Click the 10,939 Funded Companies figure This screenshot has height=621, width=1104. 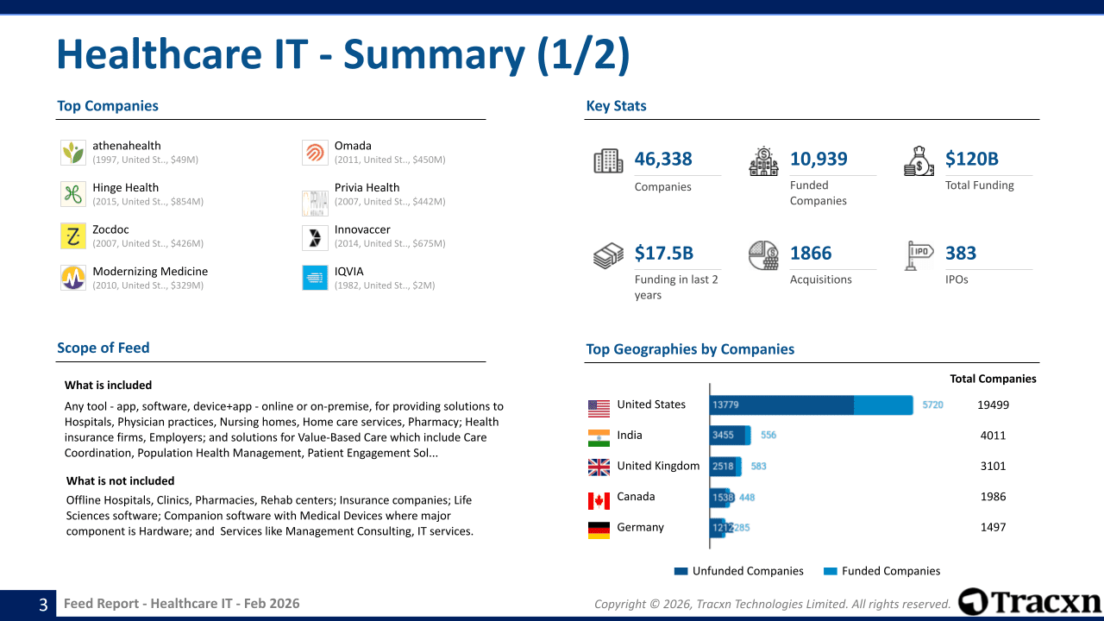819,159
